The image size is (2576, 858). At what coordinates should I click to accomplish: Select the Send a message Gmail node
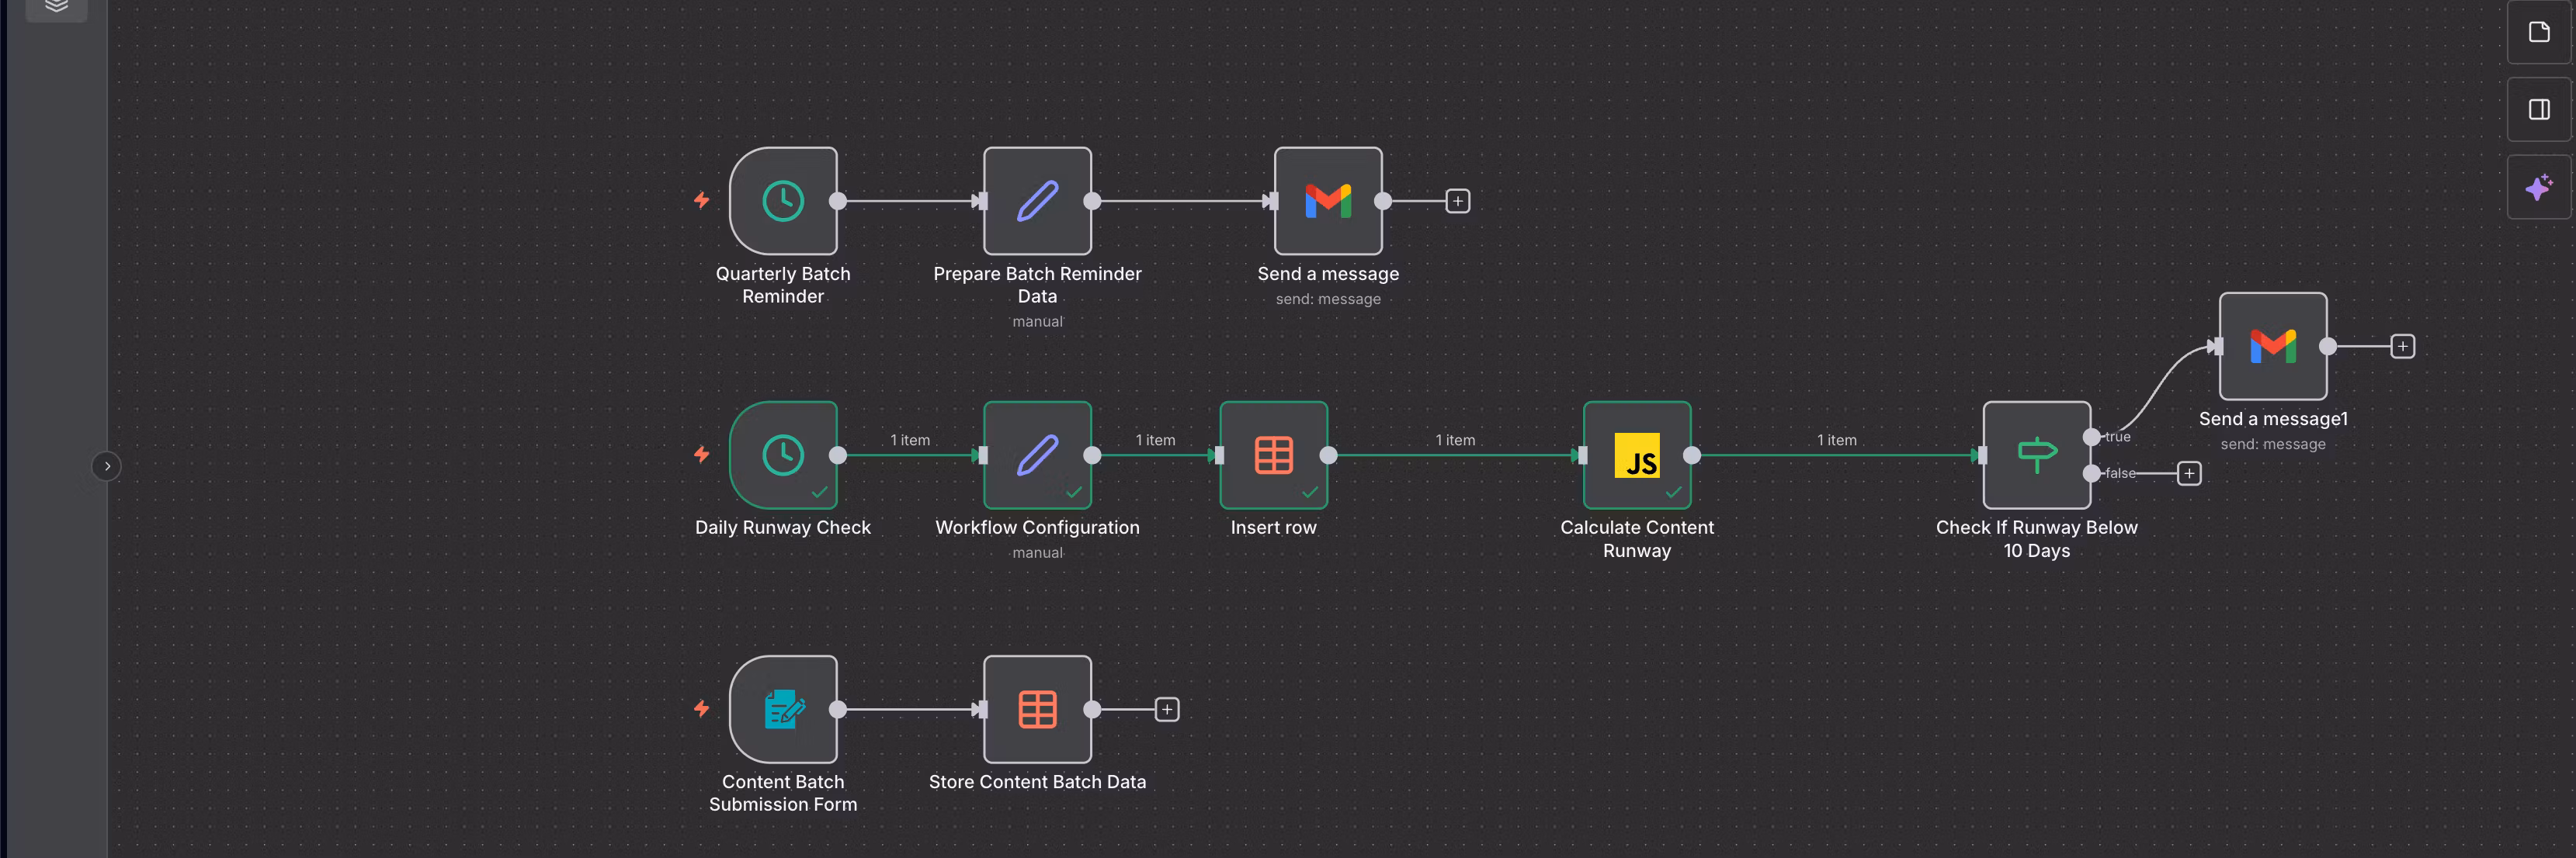tap(1328, 201)
